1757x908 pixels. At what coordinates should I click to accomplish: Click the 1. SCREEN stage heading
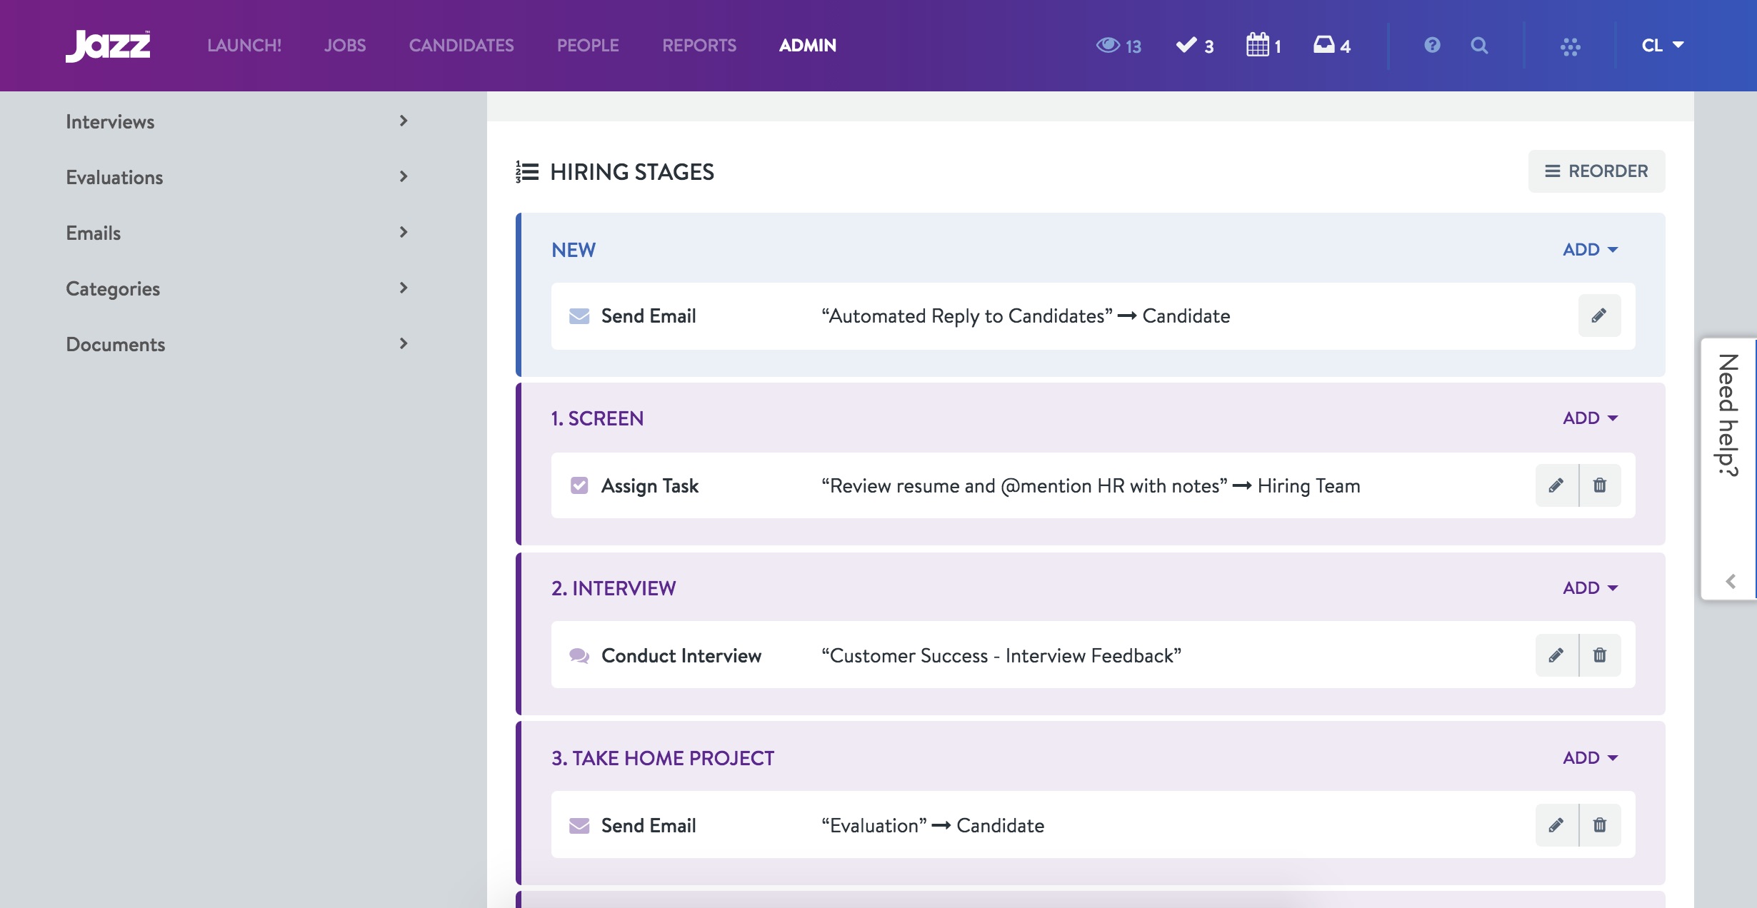pos(597,418)
